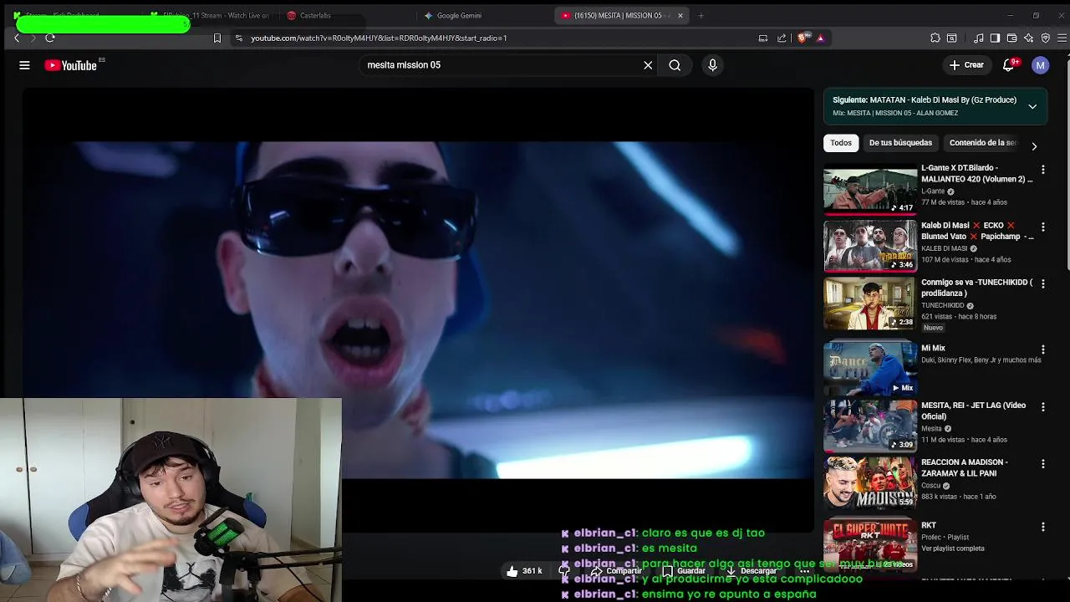Open YouTube notifications bell

point(1009,65)
